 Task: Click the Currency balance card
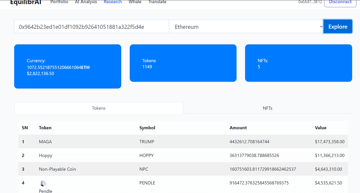pos(67,66)
